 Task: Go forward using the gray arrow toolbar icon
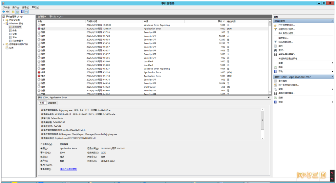point(8,12)
